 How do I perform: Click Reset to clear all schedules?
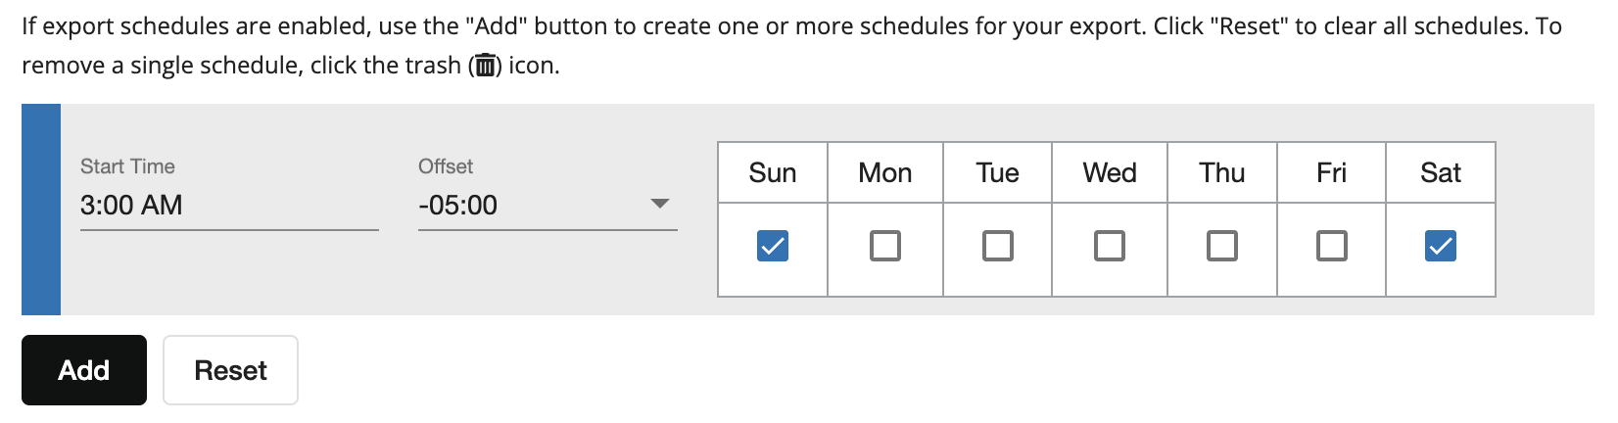coord(230,370)
